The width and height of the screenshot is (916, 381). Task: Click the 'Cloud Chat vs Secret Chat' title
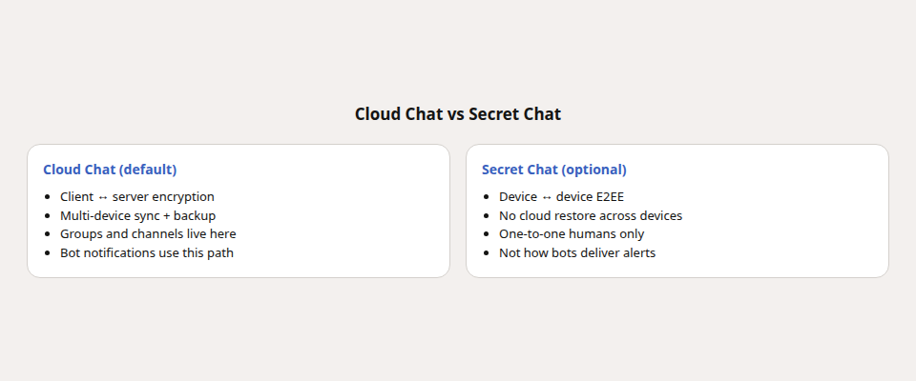click(x=458, y=113)
